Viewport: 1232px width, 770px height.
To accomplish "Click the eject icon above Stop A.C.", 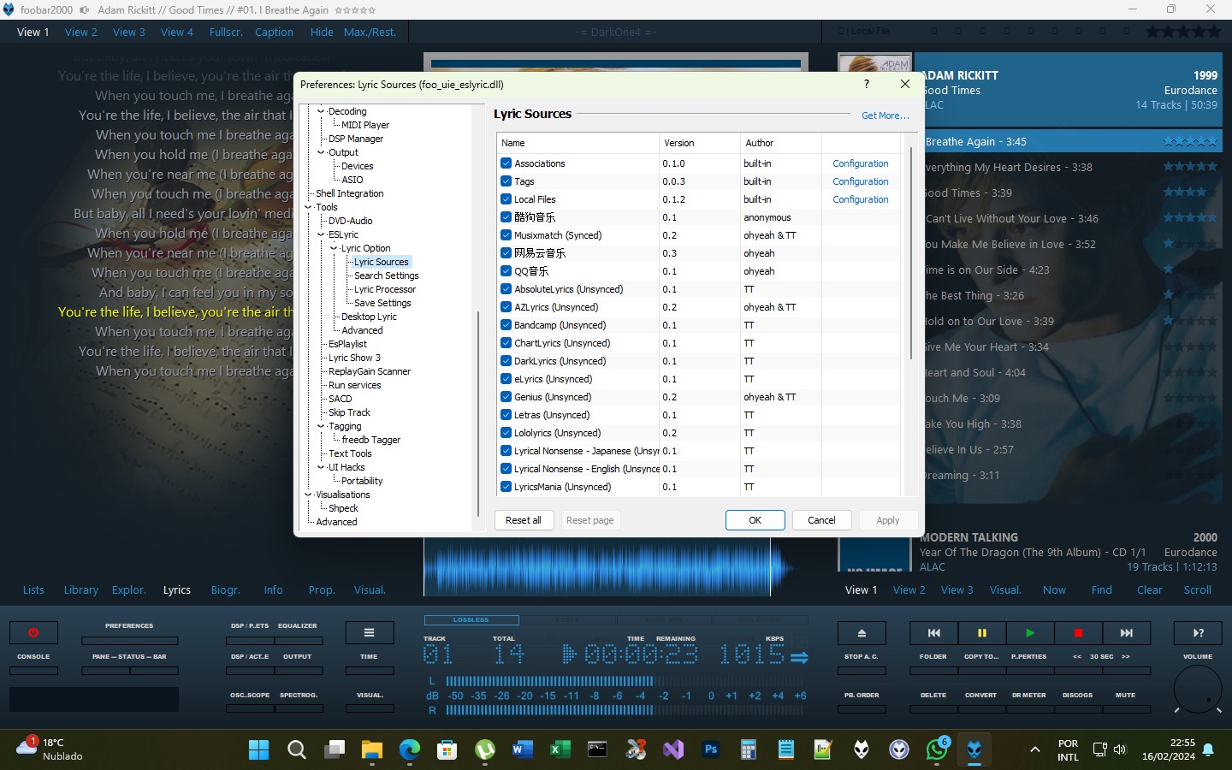I will (862, 633).
